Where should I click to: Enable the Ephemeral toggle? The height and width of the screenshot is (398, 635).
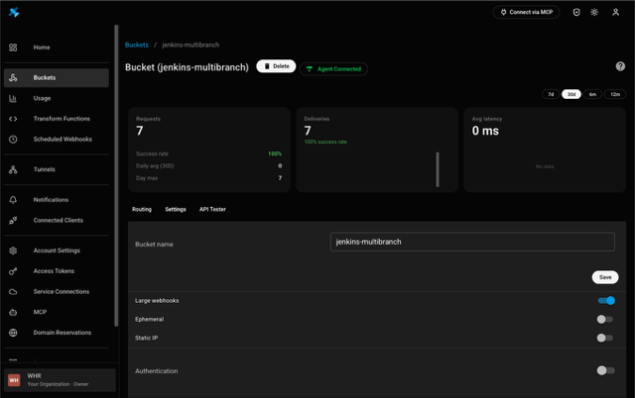point(605,319)
